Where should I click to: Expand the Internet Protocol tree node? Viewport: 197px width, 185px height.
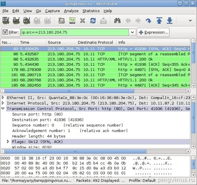[3, 103]
